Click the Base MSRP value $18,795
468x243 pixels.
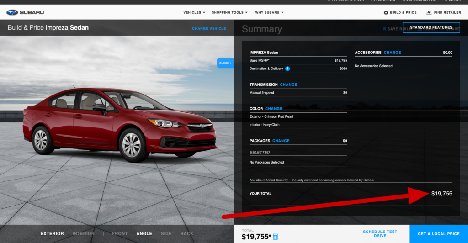pyautogui.click(x=340, y=61)
